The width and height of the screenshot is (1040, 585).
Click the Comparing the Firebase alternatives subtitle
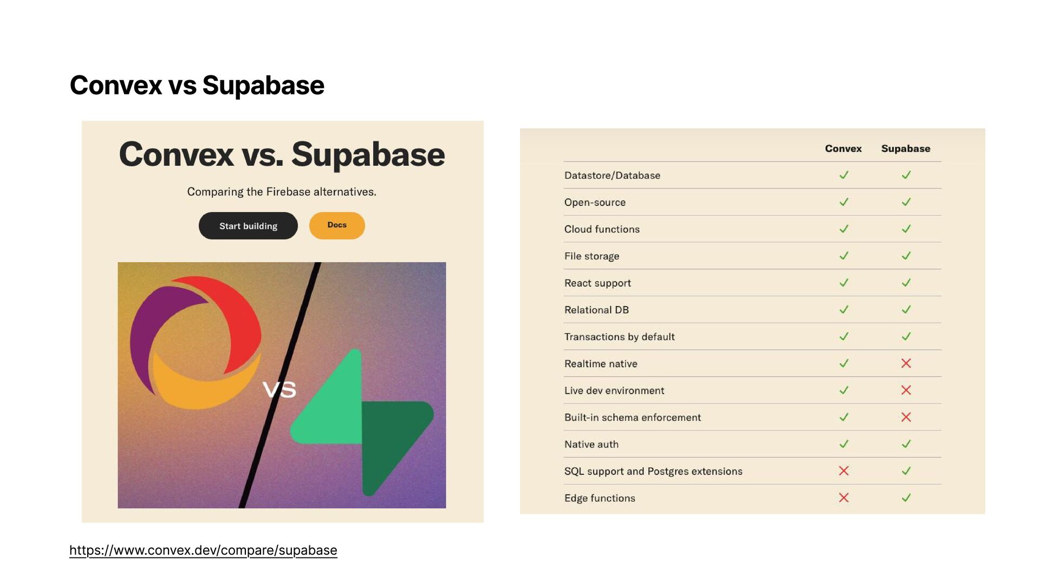pyautogui.click(x=282, y=192)
